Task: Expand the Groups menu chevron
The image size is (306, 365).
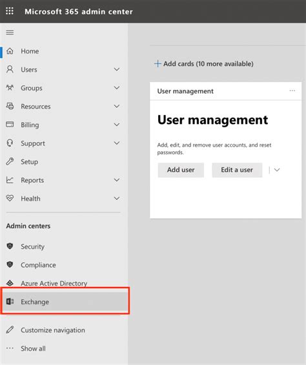Action: [x=117, y=88]
